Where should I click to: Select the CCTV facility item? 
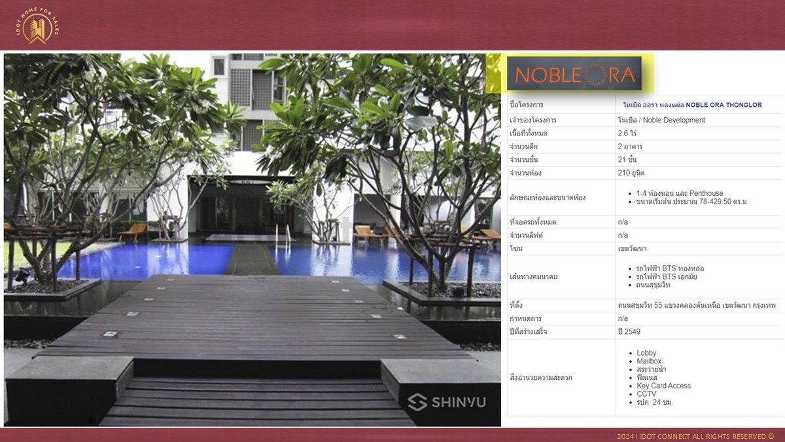[x=646, y=394]
